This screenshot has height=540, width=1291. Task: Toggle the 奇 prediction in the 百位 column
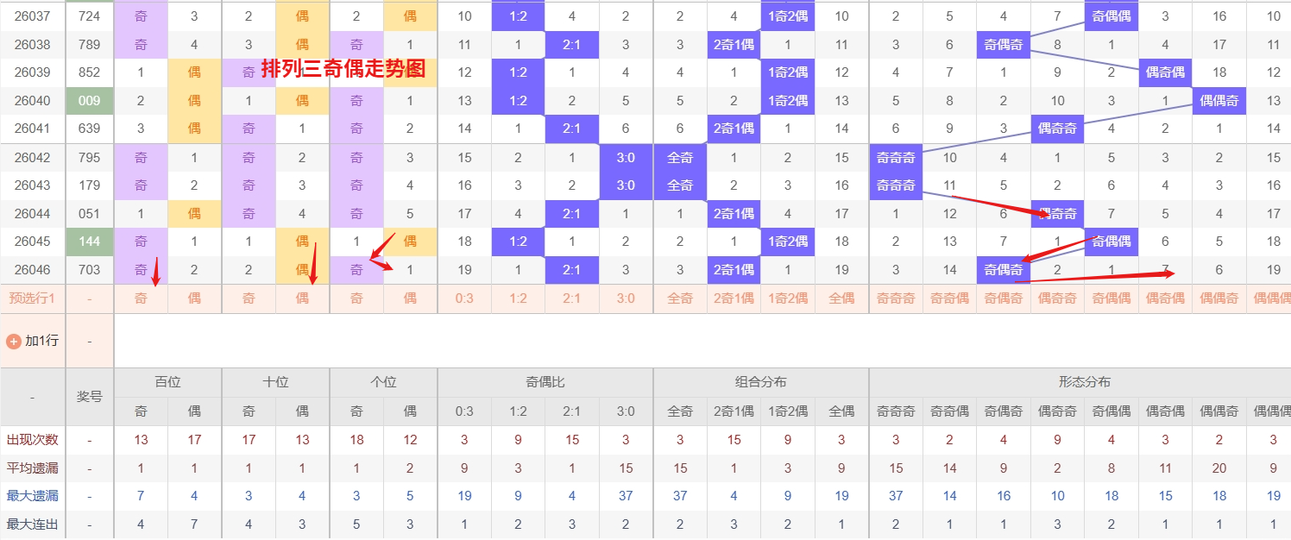[x=140, y=298]
